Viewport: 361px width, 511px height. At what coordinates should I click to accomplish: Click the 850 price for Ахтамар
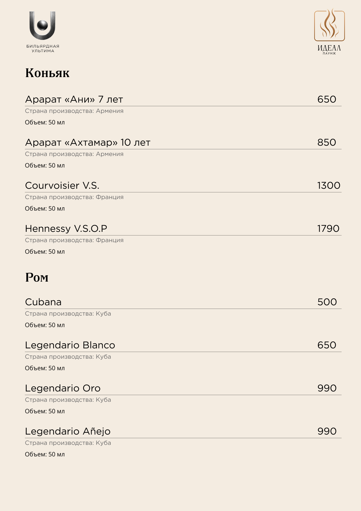(x=327, y=142)
